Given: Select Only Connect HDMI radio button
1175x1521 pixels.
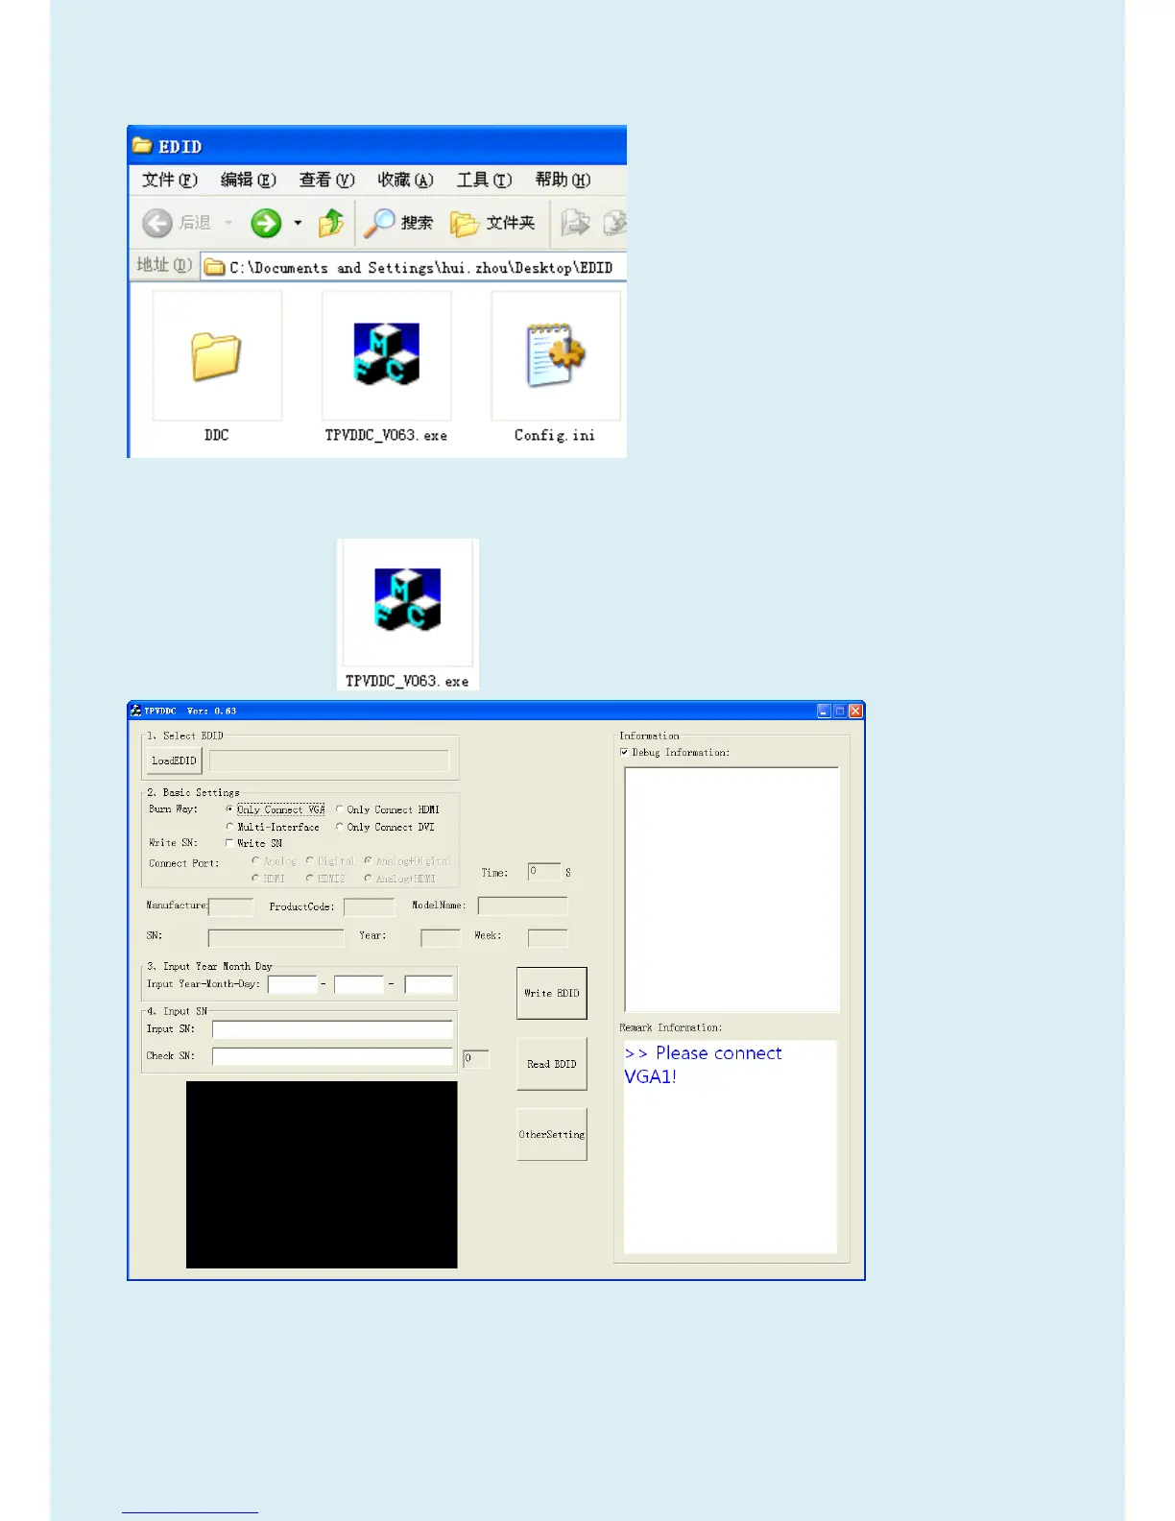Looking at the screenshot, I should point(339,809).
